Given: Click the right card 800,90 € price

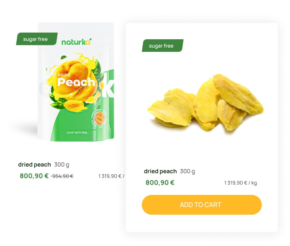Looking at the screenshot, I should (160, 183).
